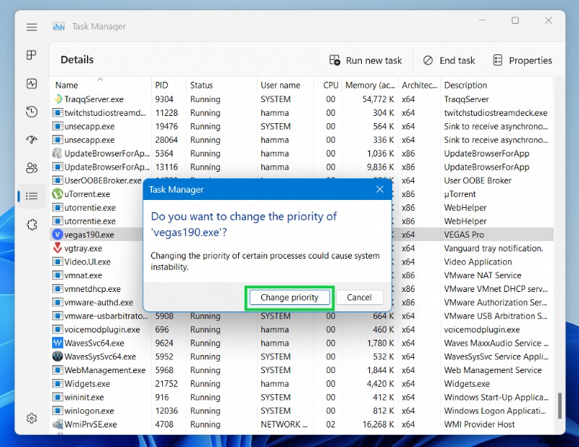Click the vgtray.exe Vanguard icon

click(x=59, y=248)
